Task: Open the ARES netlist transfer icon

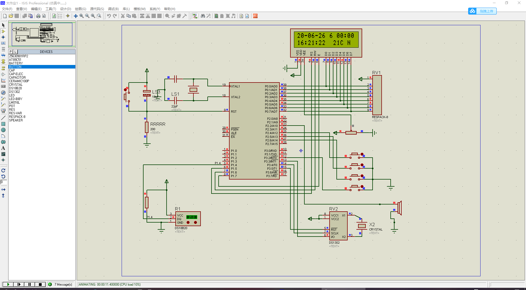Action: (x=255, y=16)
